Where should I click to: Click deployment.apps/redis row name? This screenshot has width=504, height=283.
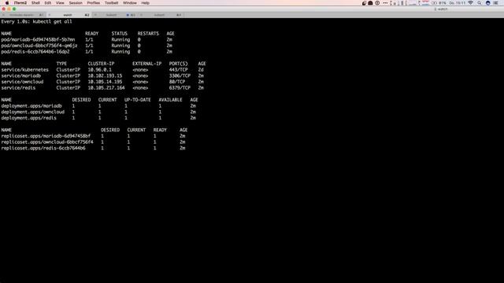pos(29,118)
